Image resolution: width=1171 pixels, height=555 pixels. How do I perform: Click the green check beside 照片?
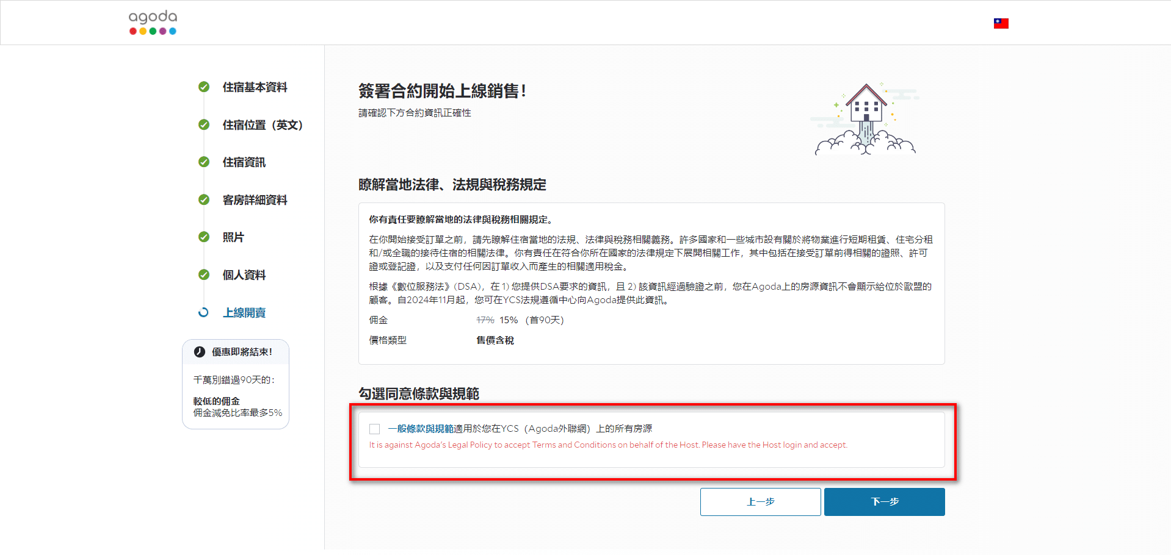204,237
